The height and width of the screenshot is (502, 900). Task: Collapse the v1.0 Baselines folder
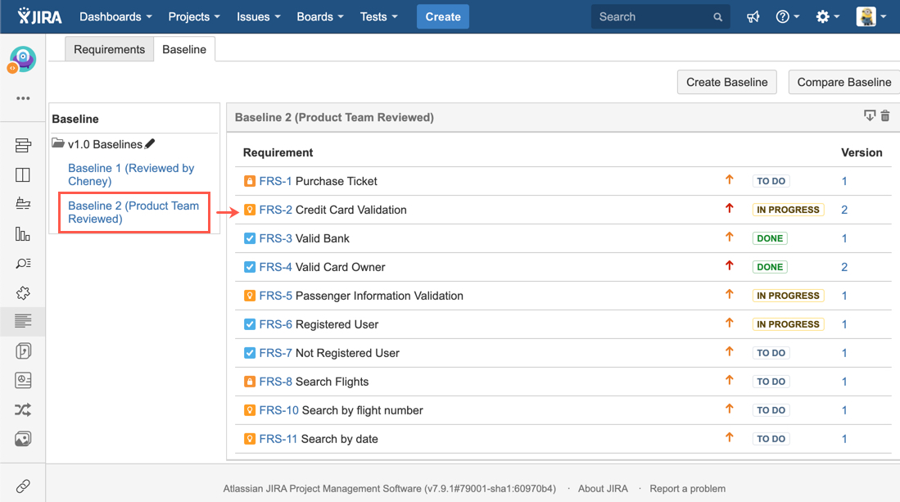tap(58, 144)
